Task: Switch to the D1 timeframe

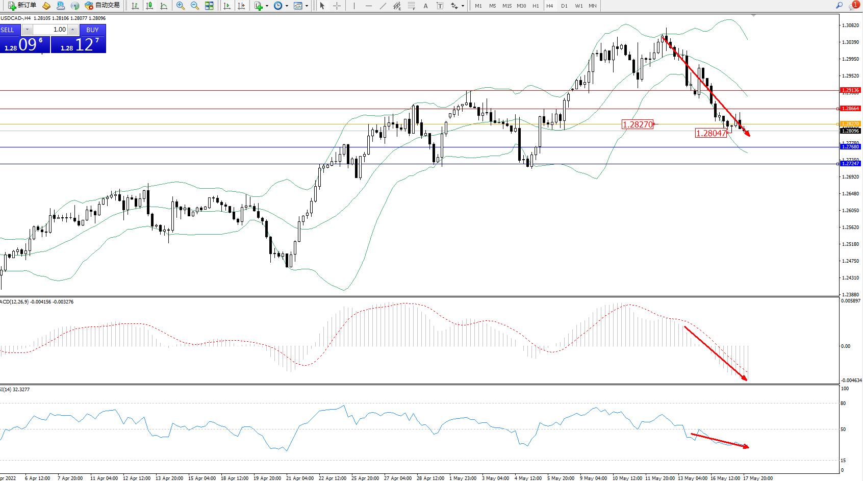Action: pos(564,6)
